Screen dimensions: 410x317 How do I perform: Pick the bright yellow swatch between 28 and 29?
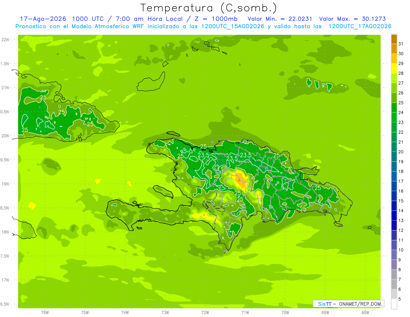tap(394, 68)
